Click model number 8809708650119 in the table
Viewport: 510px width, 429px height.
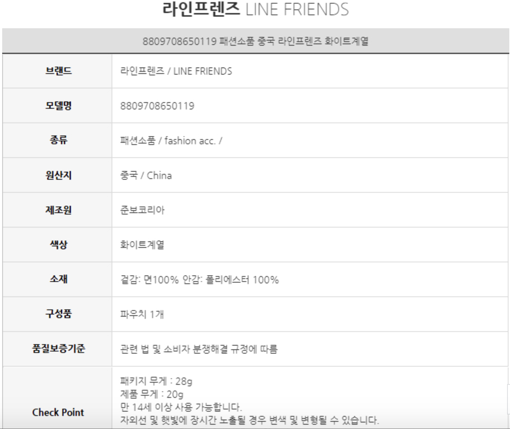157,106
